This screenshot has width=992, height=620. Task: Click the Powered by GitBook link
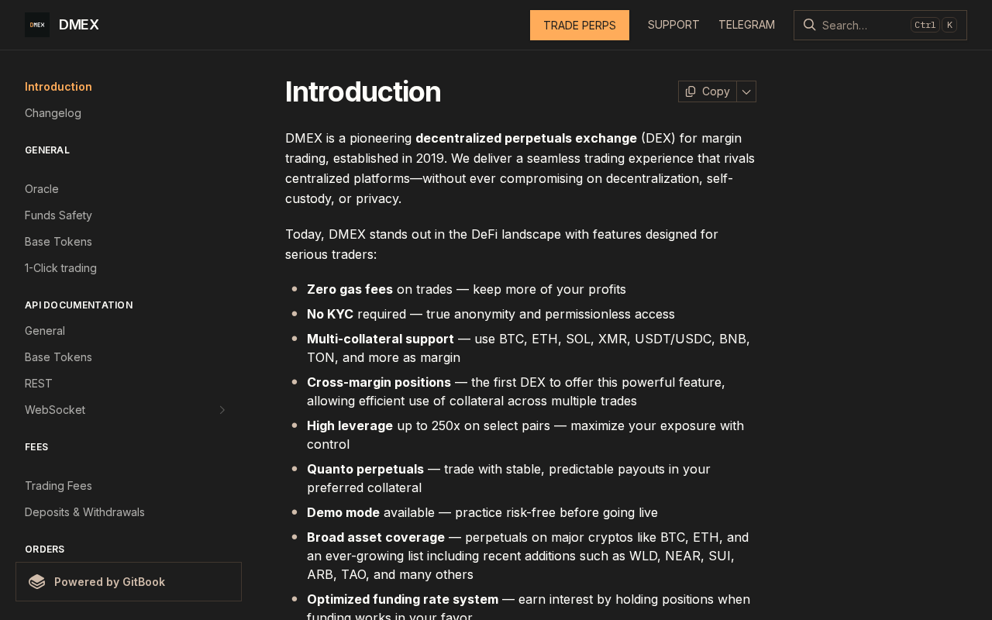109,582
